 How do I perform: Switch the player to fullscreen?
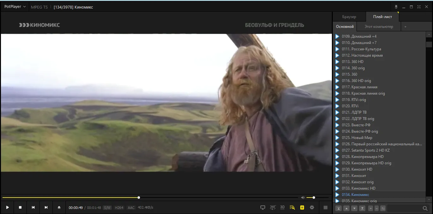tap(419, 7)
